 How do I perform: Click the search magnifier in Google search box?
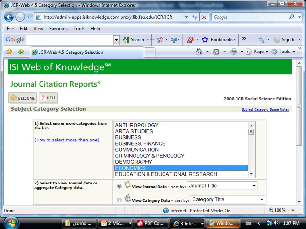click(292, 17)
